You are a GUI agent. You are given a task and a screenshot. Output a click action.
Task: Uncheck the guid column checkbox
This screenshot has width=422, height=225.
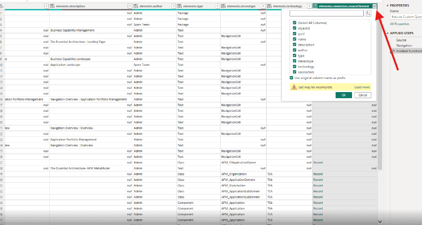coord(294,34)
